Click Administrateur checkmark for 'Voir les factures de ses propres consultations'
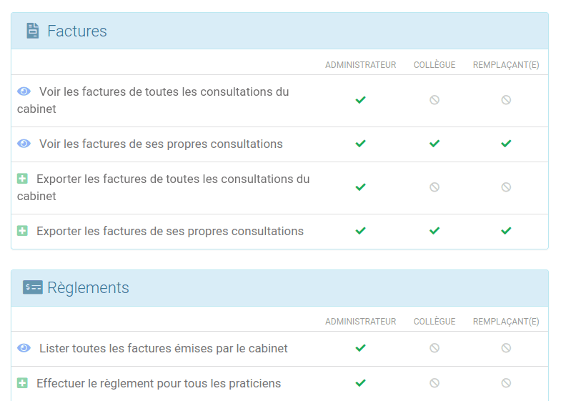The image size is (561, 401). [361, 144]
